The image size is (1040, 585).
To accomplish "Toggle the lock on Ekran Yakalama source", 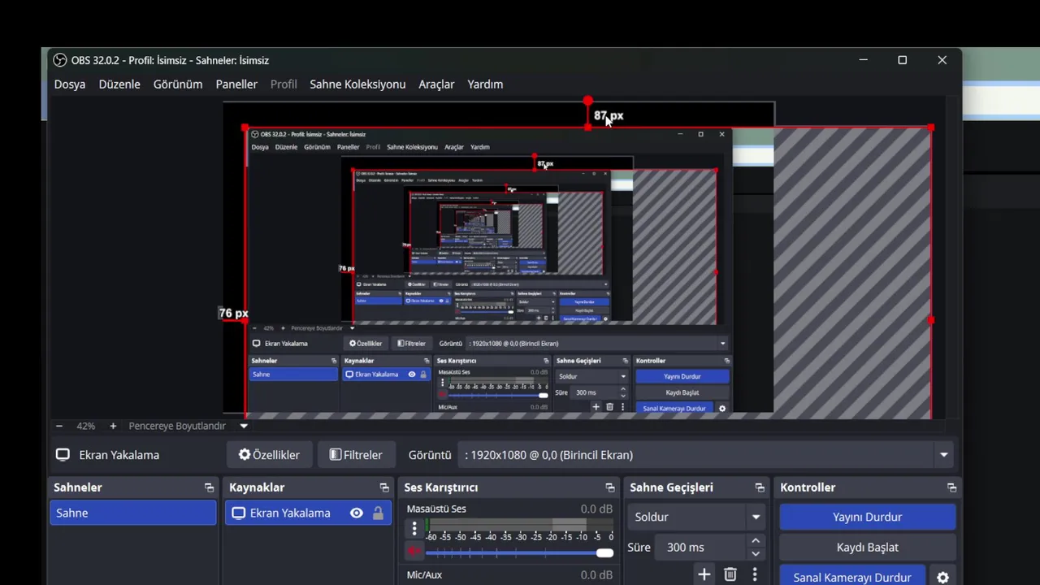I will pos(378,513).
